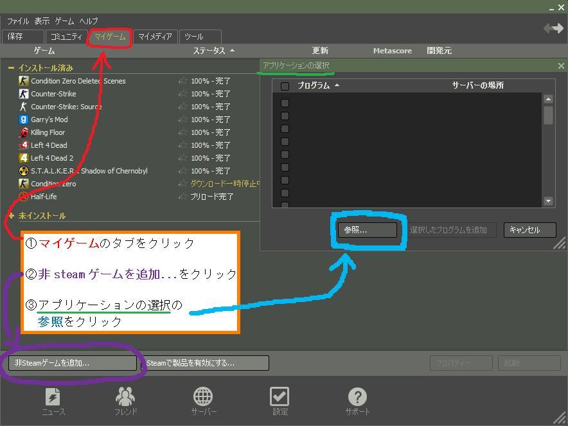Click 選択したプログラムを追加 button
This screenshot has width=568, height=426.
(448, 230)
